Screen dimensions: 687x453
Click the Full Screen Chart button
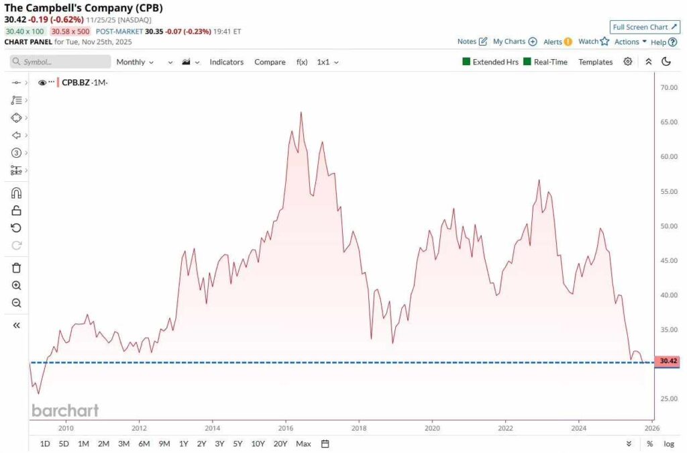[644, 27]
